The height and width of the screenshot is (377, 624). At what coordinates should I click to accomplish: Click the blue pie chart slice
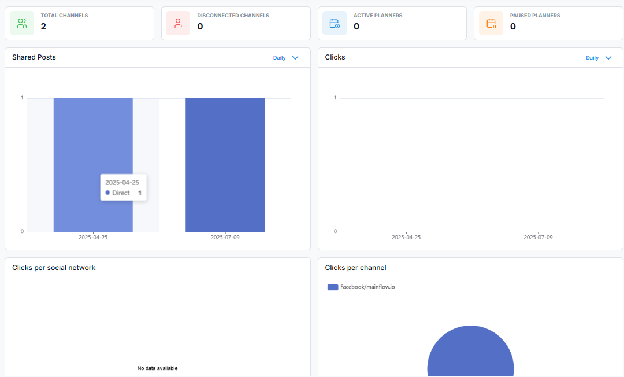(x=470, y=353)
